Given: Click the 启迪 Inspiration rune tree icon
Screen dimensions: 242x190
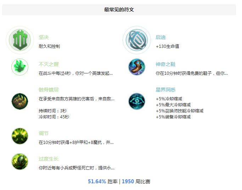Looking at the screenshot, I should pos(137,40).
